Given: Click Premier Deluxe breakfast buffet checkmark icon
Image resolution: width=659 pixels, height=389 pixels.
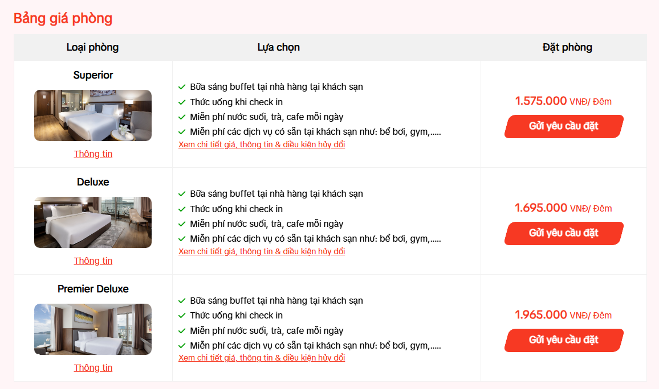Looking at the screenshot, I should (x=182, y=300).
